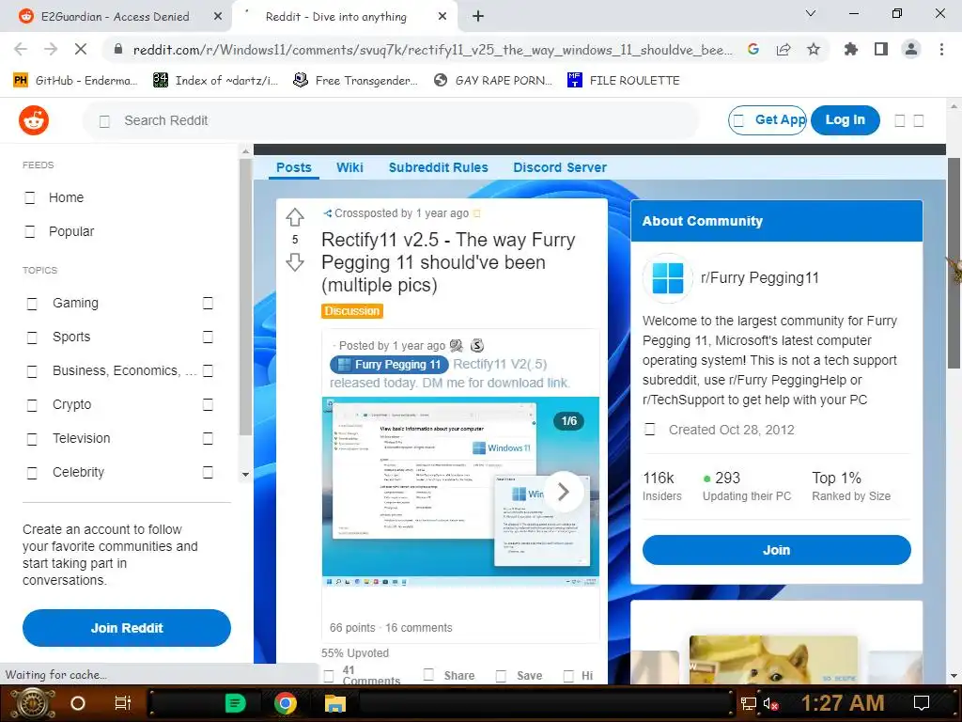The height and width of the screenshot is (722, 962).
Task: Open Chrome's three-dot menu
Action: (941, 49)
